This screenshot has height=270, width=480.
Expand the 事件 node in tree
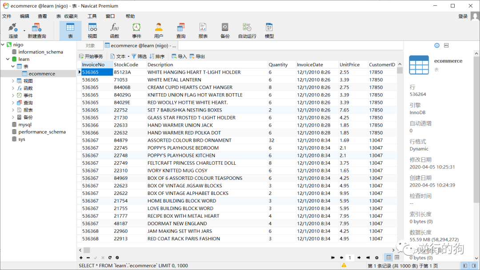point(13,95)
